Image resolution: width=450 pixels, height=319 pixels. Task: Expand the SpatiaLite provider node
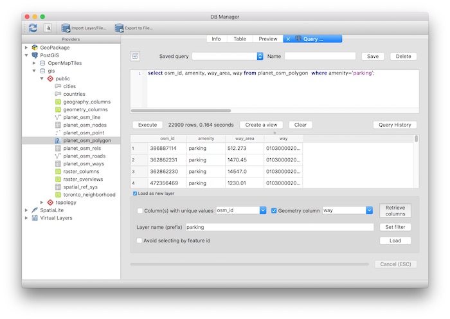(x=26, y=210)
